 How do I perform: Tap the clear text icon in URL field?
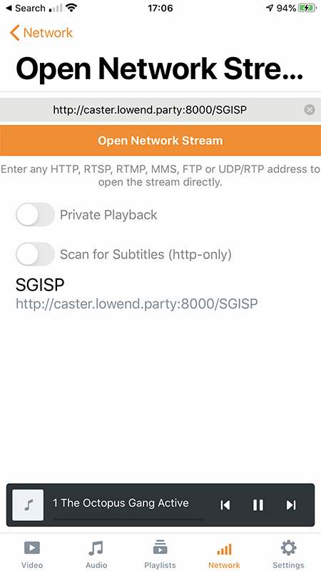[310, 110]
